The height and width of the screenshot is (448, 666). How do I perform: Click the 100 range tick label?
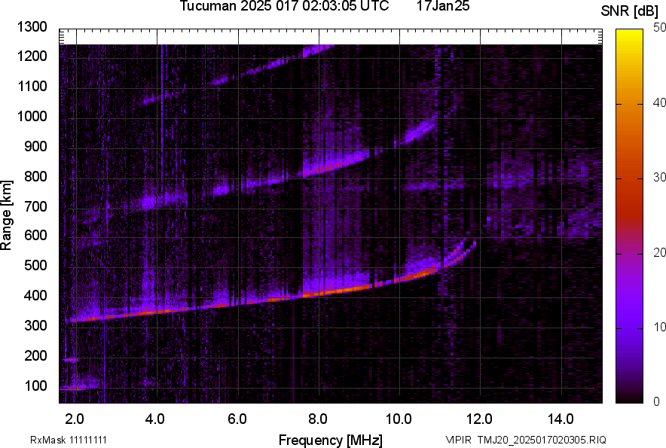(35, 386)
